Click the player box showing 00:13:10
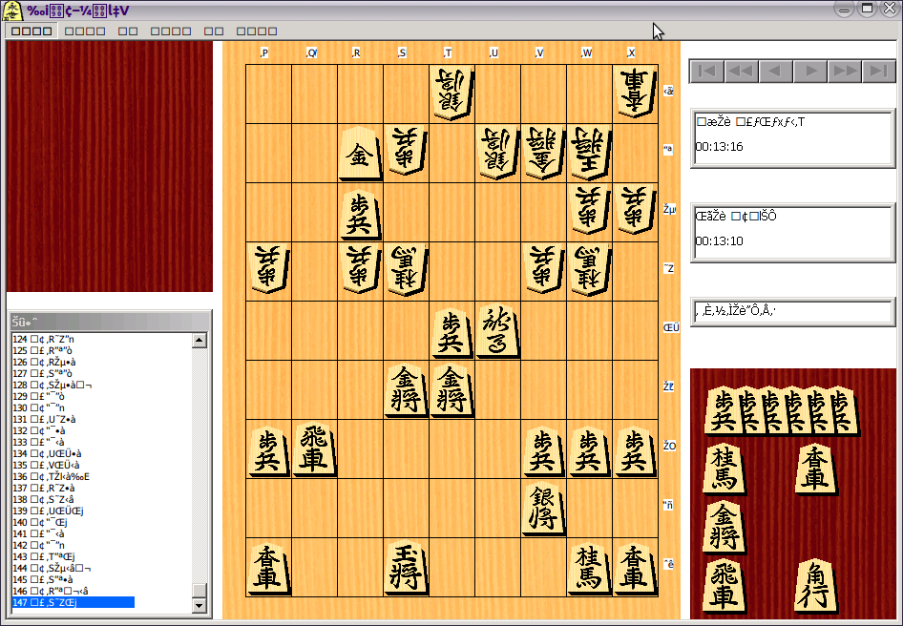This screenshot has height=626, width=903. [792, 232]
